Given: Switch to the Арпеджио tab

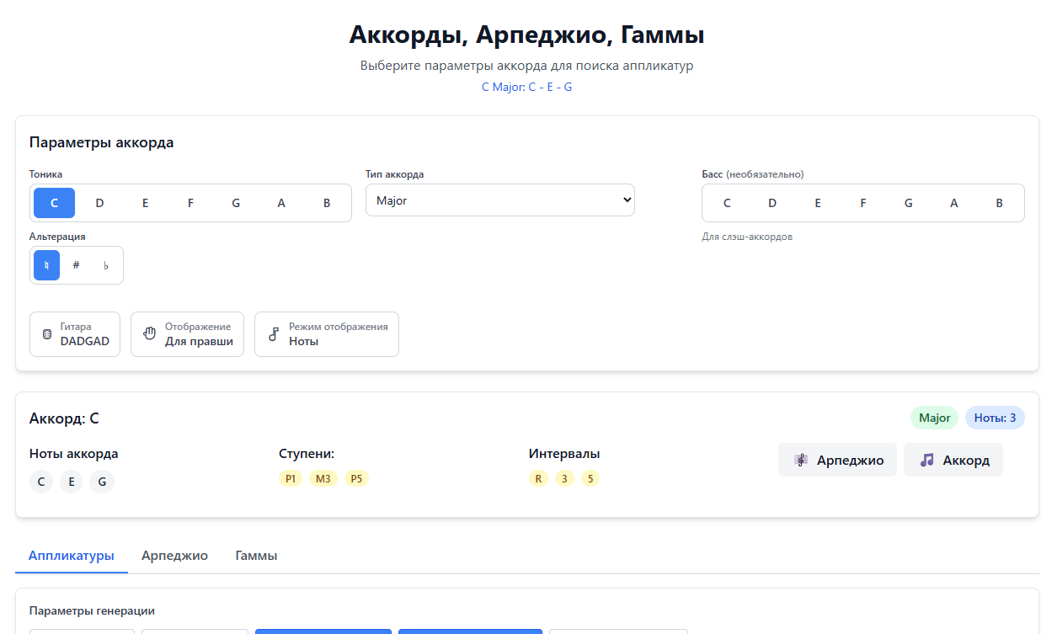Looking at the screenshot, I should tap(174, 556).
